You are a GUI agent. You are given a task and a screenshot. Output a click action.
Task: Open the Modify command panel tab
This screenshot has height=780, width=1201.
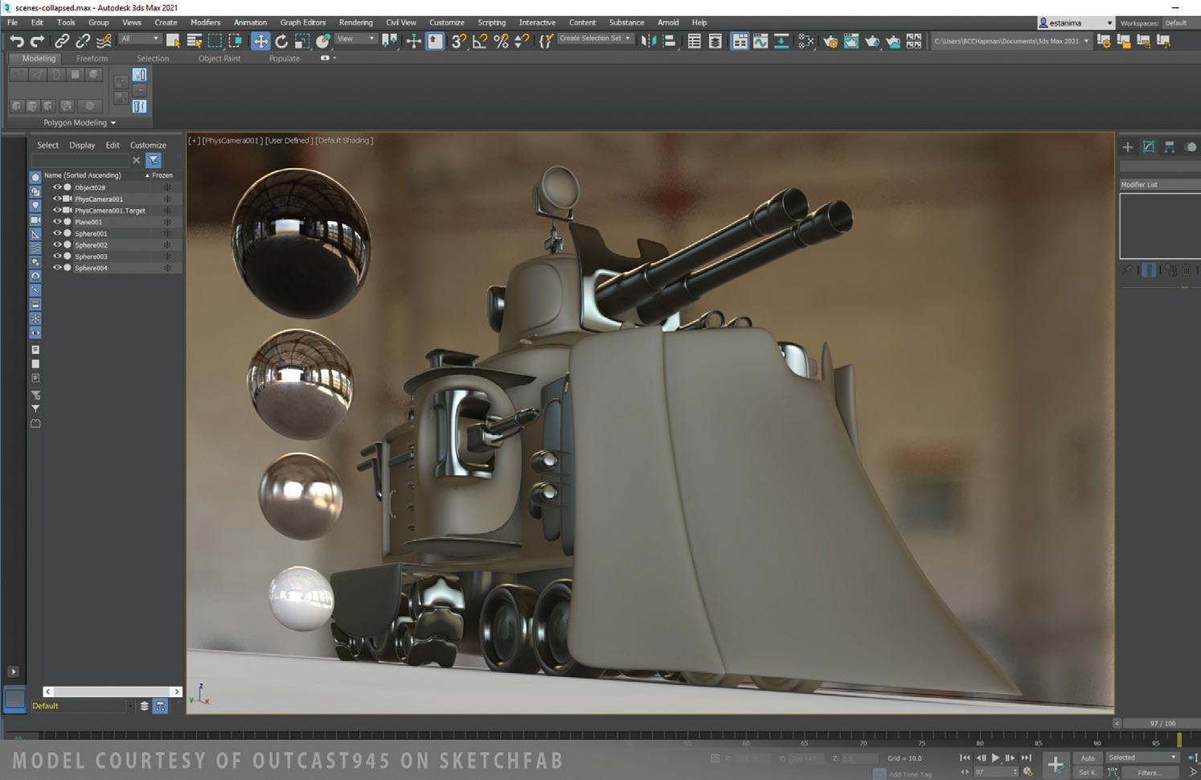tap(1149, 146)
